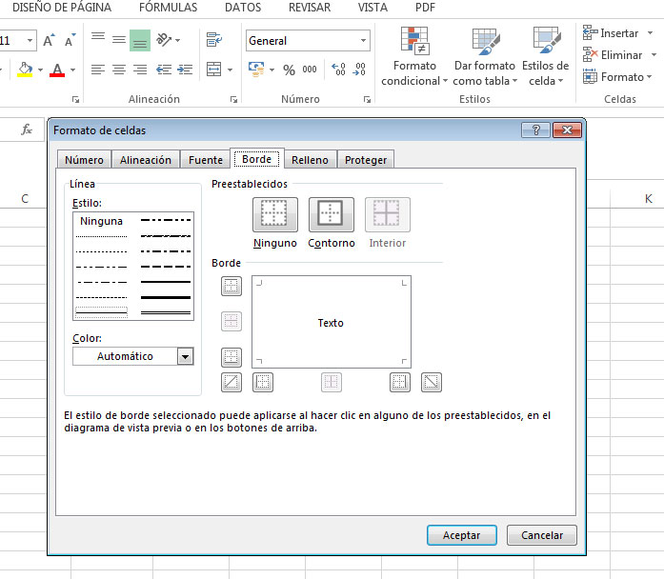The height and width of the screenshot is (579, 664).
Task: Apply yellow fill color bucket
Action: coord(26,70)
